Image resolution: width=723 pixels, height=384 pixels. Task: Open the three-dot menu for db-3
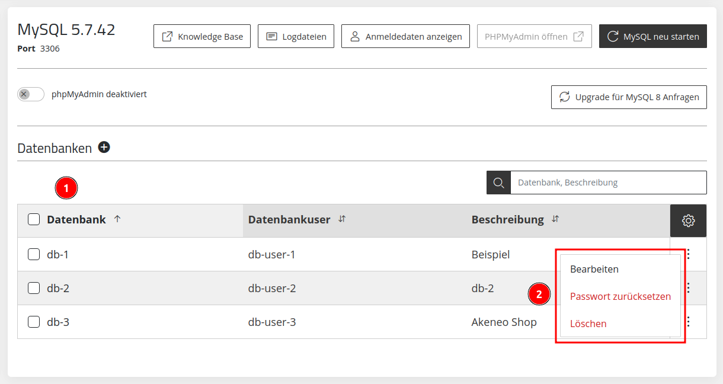(689, 322)
